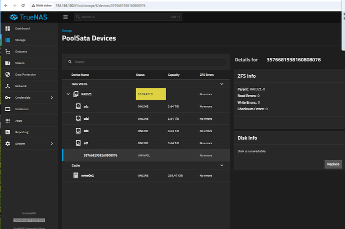Click the Device Name column header
Image resolution: width=345 pixels, height=229 pixels.
click(80, 75)
